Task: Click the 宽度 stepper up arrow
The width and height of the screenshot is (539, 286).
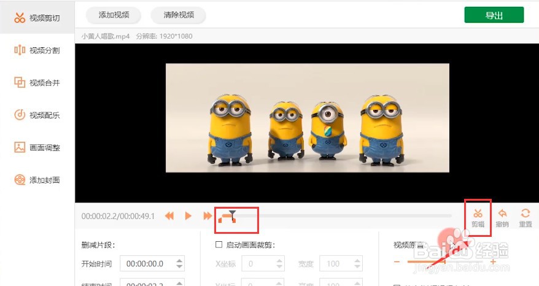Action: tap(357, 261)
